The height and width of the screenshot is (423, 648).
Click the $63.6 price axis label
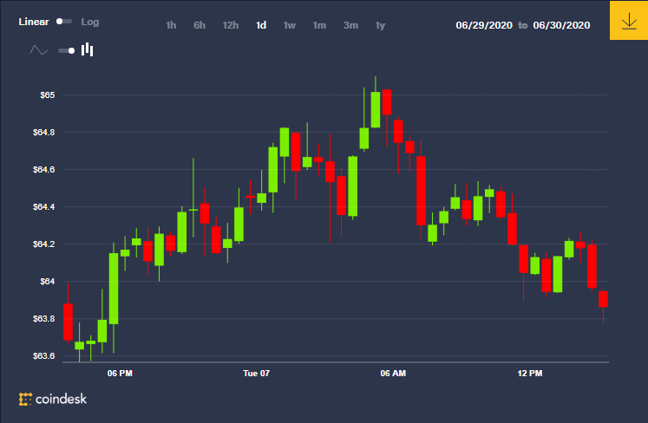[x=43, y=355]
